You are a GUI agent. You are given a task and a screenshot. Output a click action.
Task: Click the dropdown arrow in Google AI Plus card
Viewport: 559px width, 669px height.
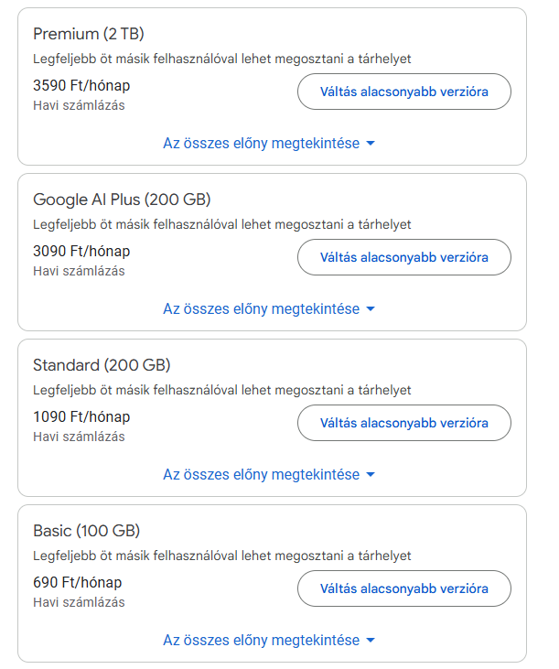(x=371, y=309)
